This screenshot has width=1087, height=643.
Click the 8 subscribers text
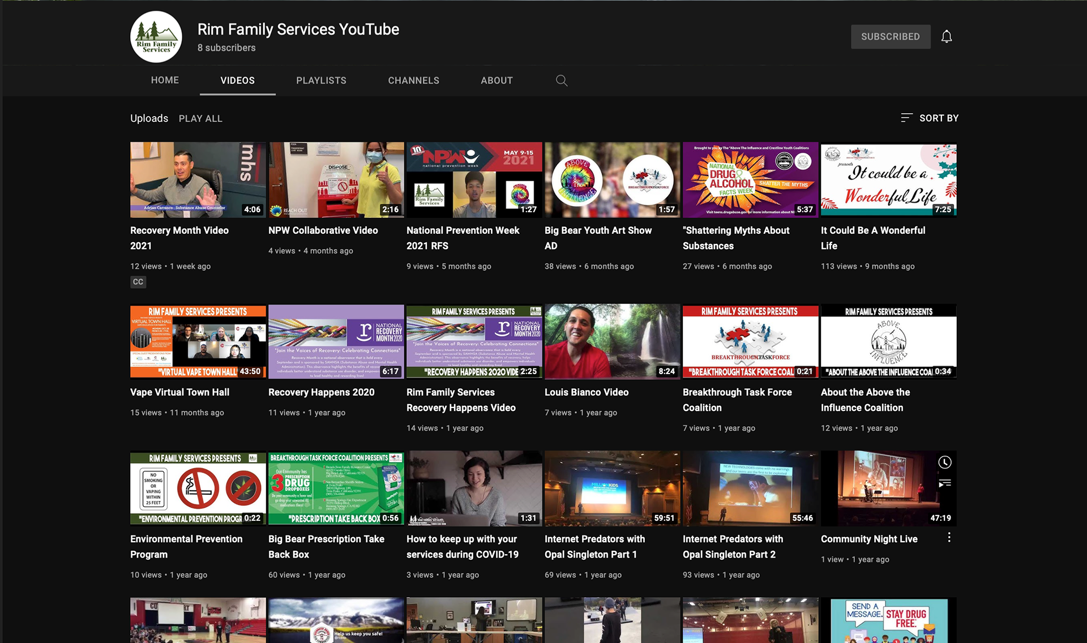point(226,48)
